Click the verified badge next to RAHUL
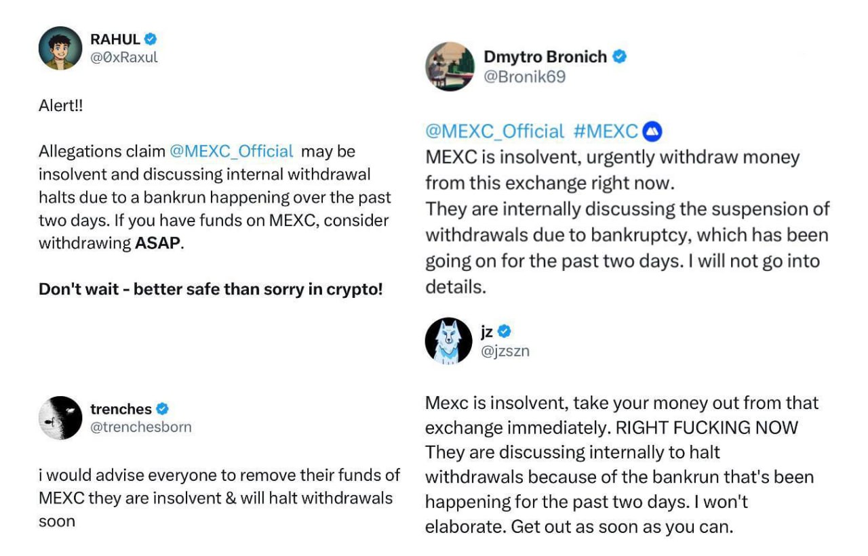This screenshot has width=868, height=556. tap(151, 39)
